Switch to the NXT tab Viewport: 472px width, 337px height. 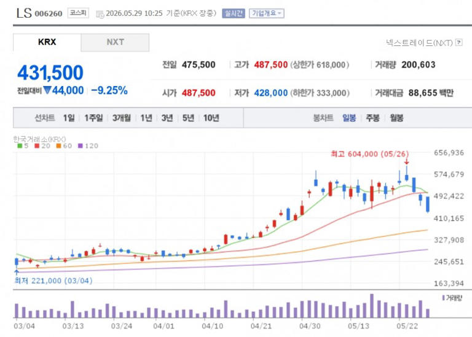click(x=115, y=42)
